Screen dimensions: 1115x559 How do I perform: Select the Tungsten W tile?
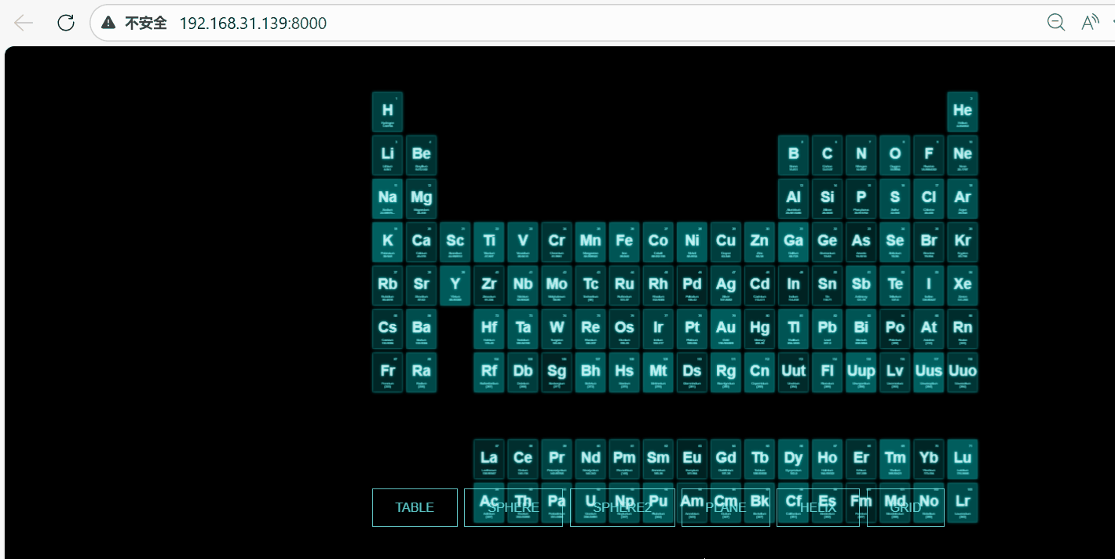(557, 329)
